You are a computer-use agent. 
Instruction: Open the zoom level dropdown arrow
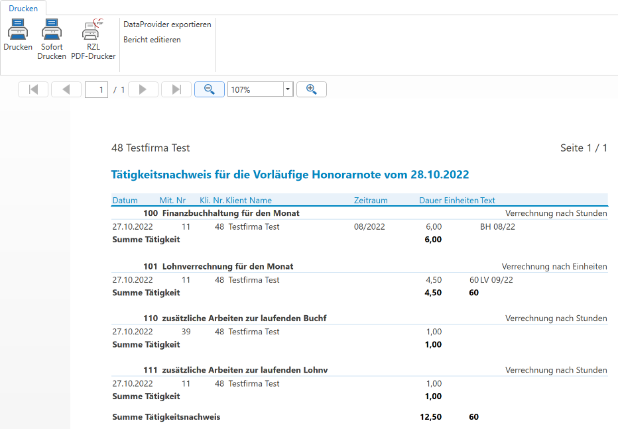pos(288,89)
